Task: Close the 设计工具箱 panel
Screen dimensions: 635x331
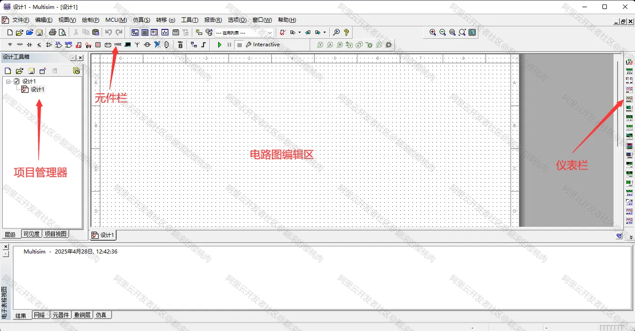Action: pyautogui.click(x=80, y=58)
